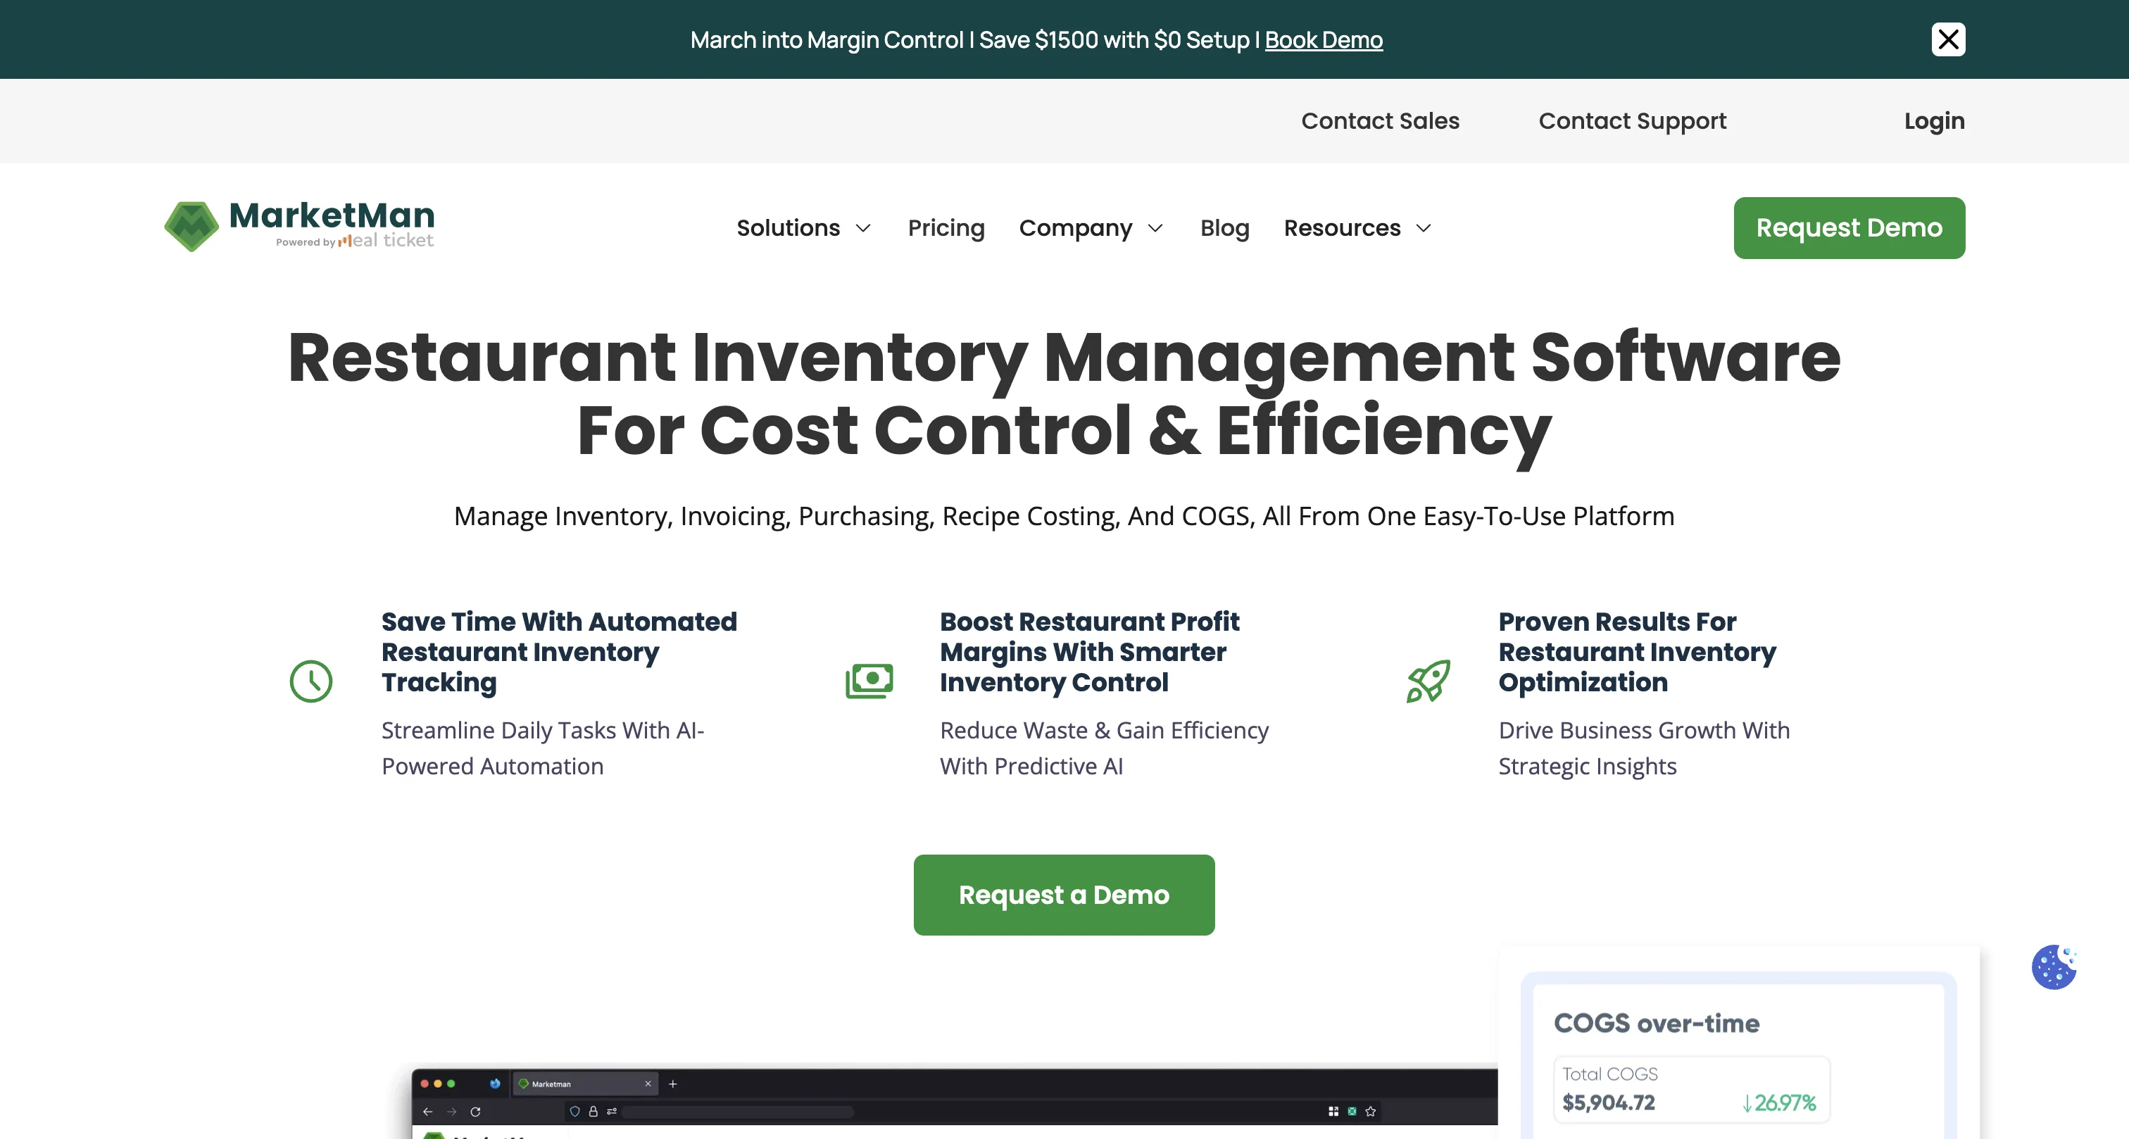Click the clock icon beside automated tracking
The height and width of the screenshot is (1139, 2129).
[310, 680]
